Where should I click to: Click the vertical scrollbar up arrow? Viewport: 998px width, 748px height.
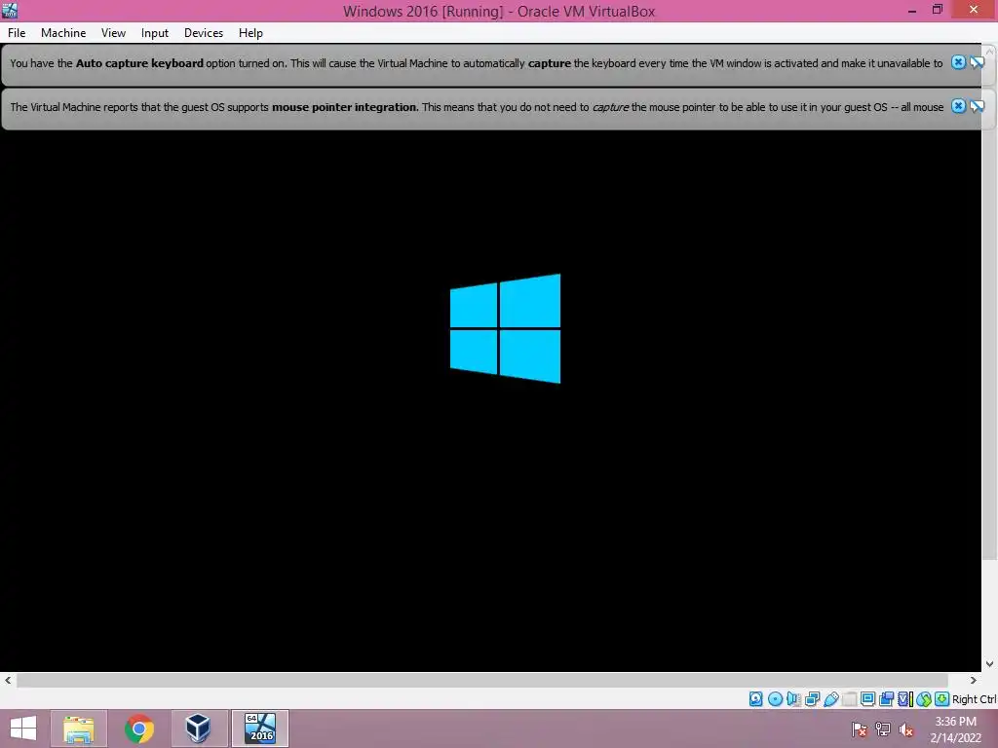[990, 51]
